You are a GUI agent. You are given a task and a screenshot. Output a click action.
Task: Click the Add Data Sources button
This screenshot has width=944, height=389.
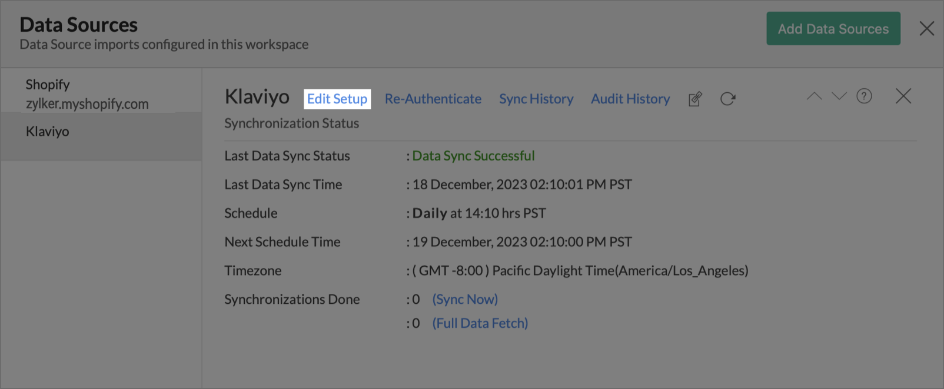(x=833, y=29)
